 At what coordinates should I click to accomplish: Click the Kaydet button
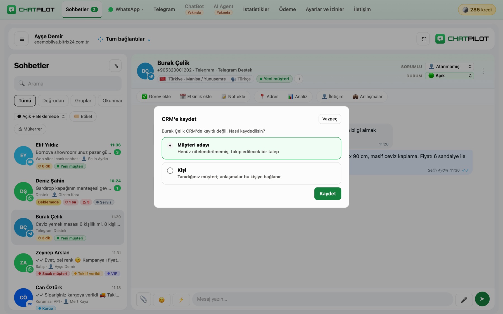[x=328, y=194]
